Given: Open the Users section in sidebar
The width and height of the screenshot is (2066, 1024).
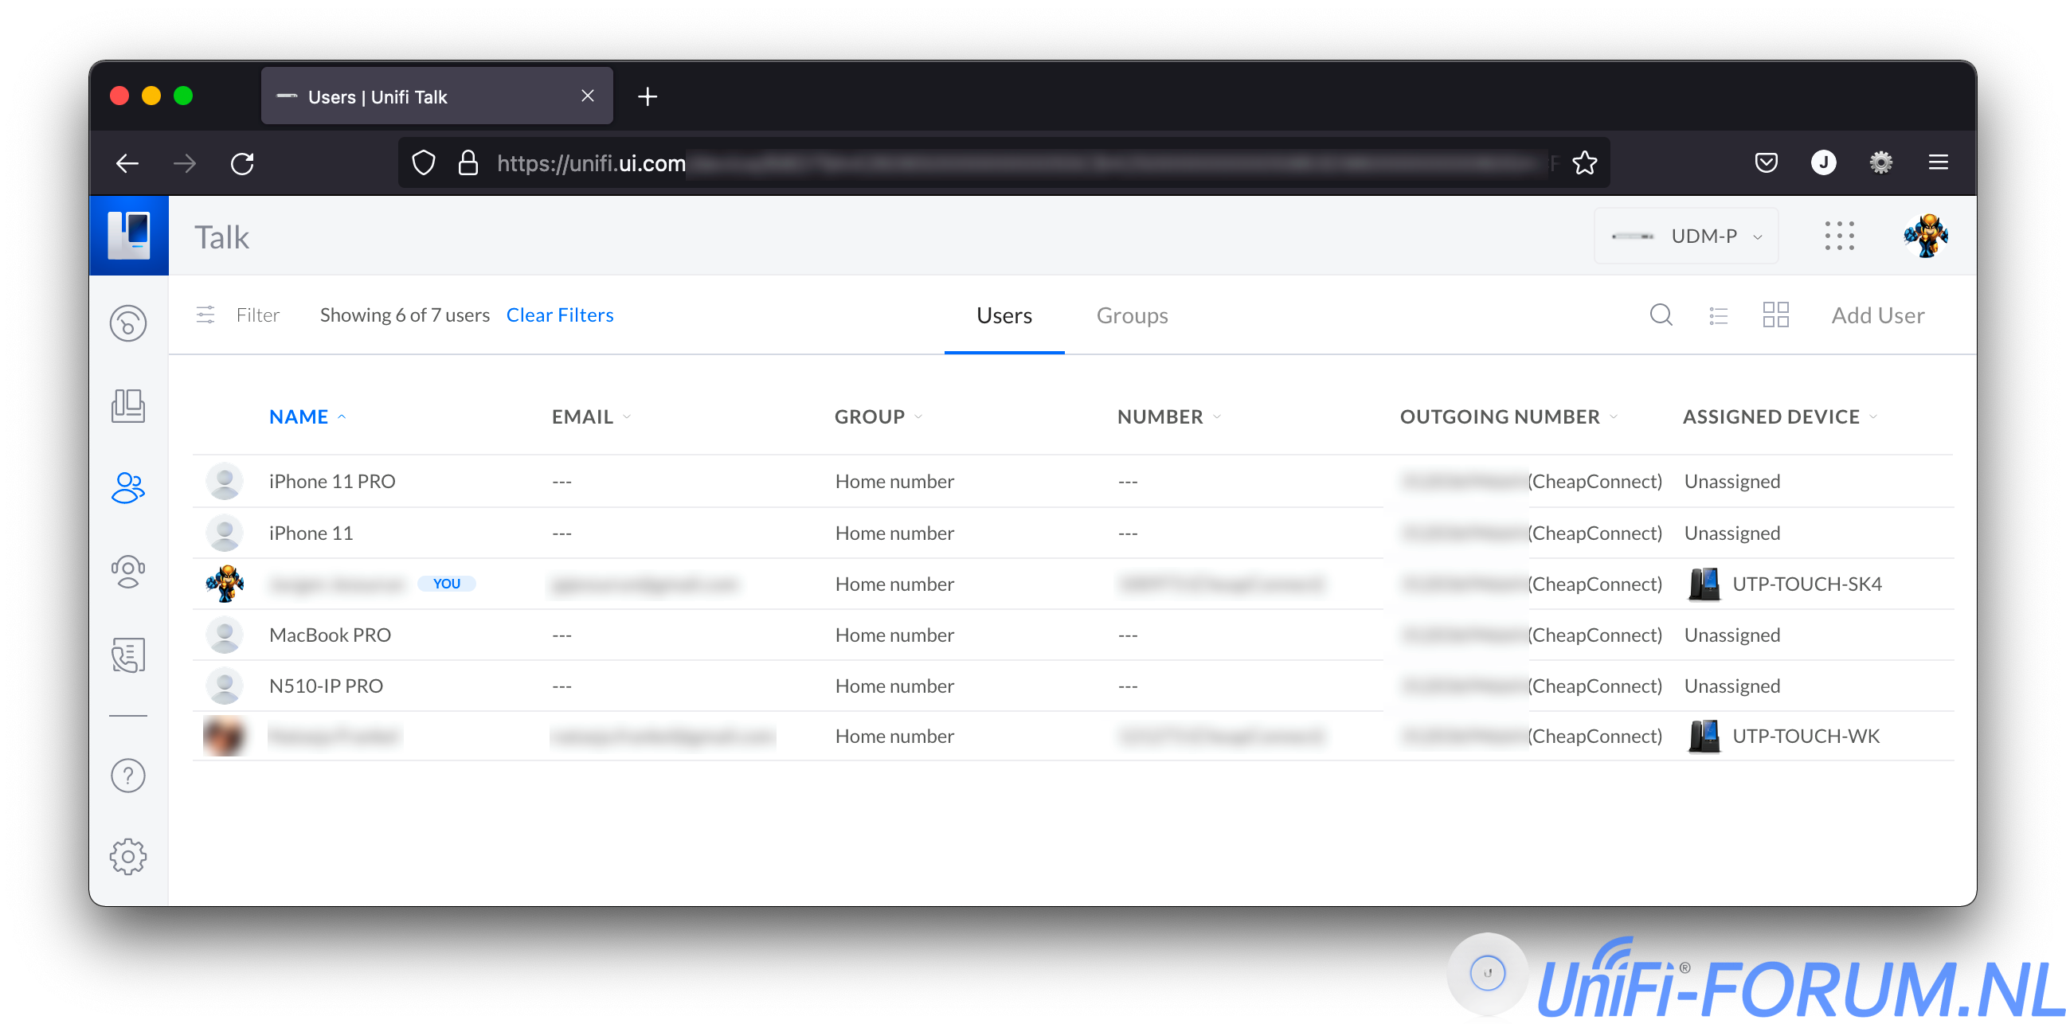Looking at the screenshot, I should coord(127,487).
